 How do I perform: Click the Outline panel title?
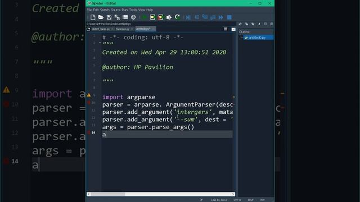[244, 32]
